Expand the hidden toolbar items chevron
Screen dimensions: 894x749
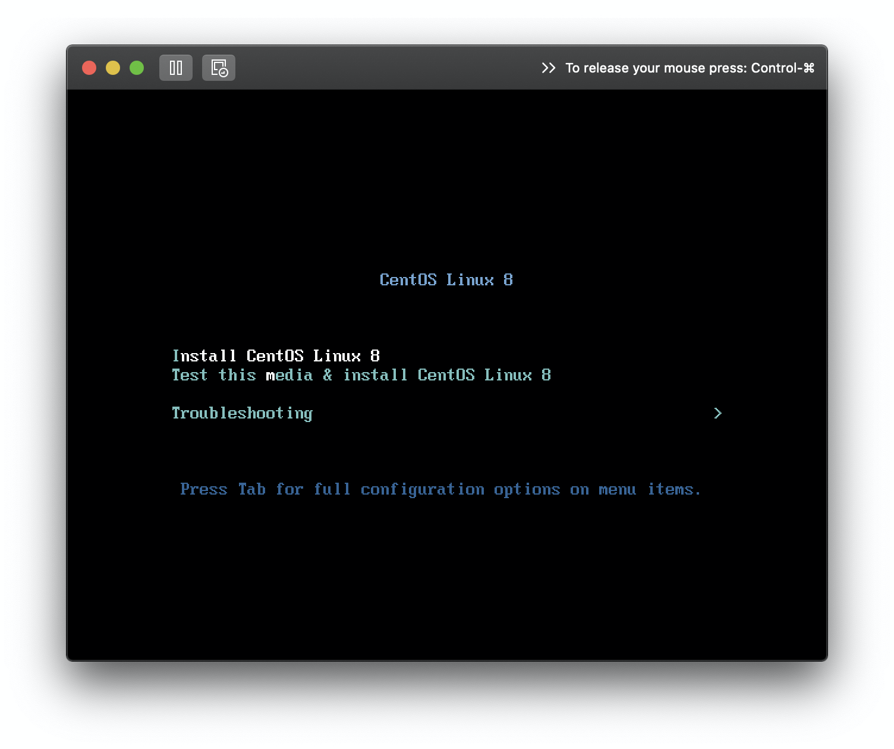[x=549, y=68]
